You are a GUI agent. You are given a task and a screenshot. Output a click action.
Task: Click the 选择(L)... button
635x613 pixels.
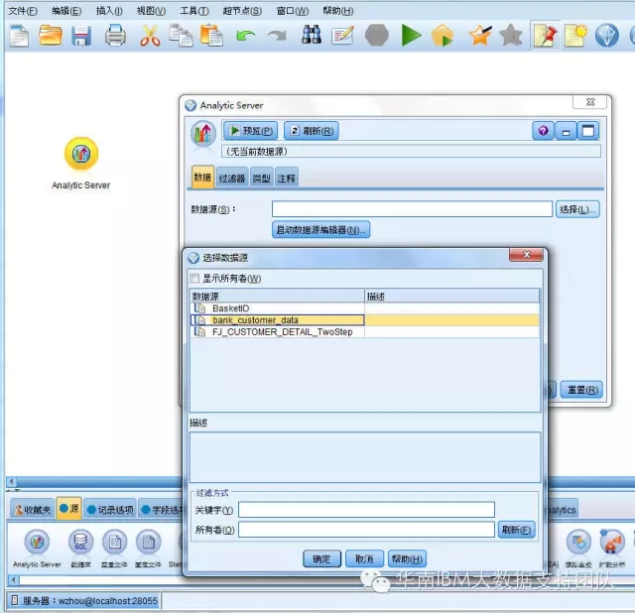click(577, 209)
